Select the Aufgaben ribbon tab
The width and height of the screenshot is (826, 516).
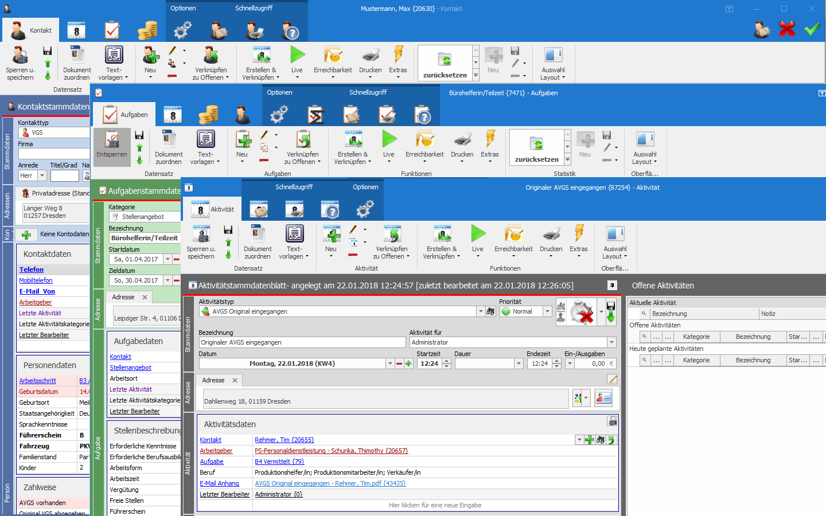click(x=125, y=115)
